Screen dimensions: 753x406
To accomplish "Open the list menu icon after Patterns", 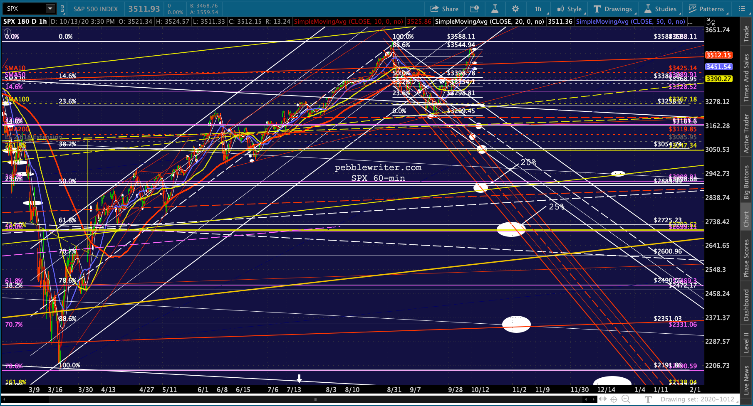I will point(742,9).
